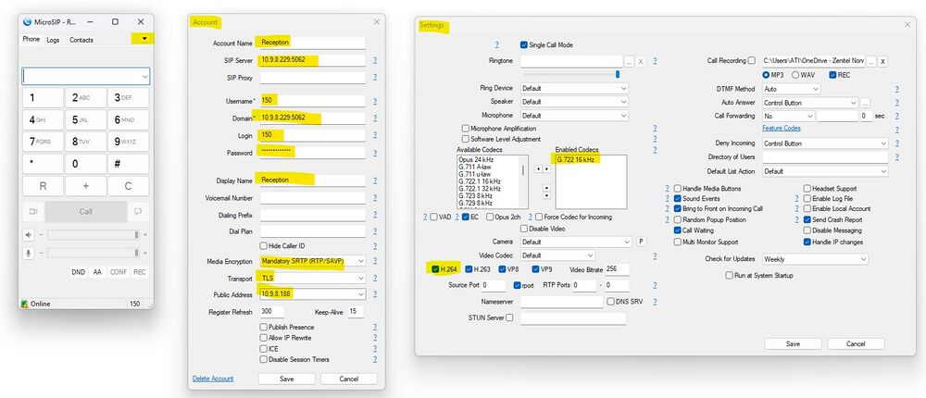This screenshot has width=926, height=398.
Task: Open Auto Answer extra options button
Action: pos(865,103)
